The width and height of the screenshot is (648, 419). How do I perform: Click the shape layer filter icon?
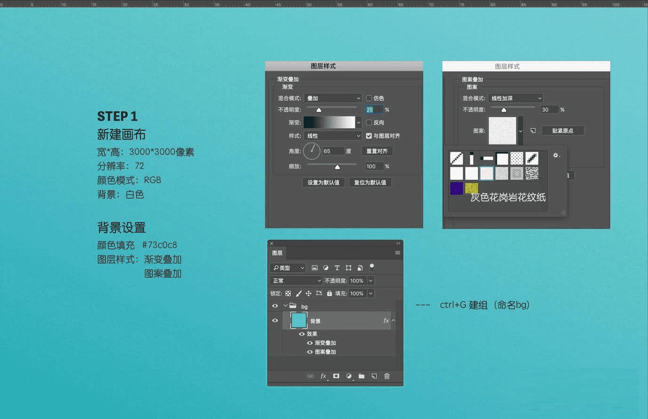349,268
